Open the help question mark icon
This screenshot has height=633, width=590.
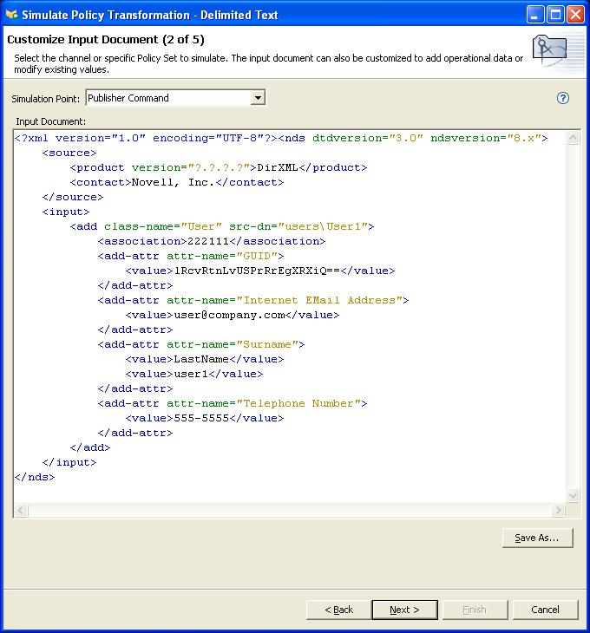tap(563, 98)
